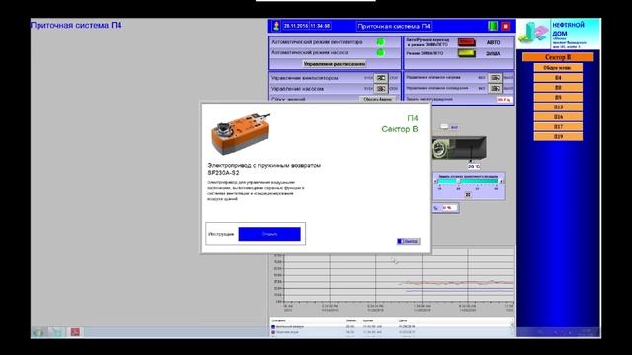Open the red PDF app on taskbar

75,332
